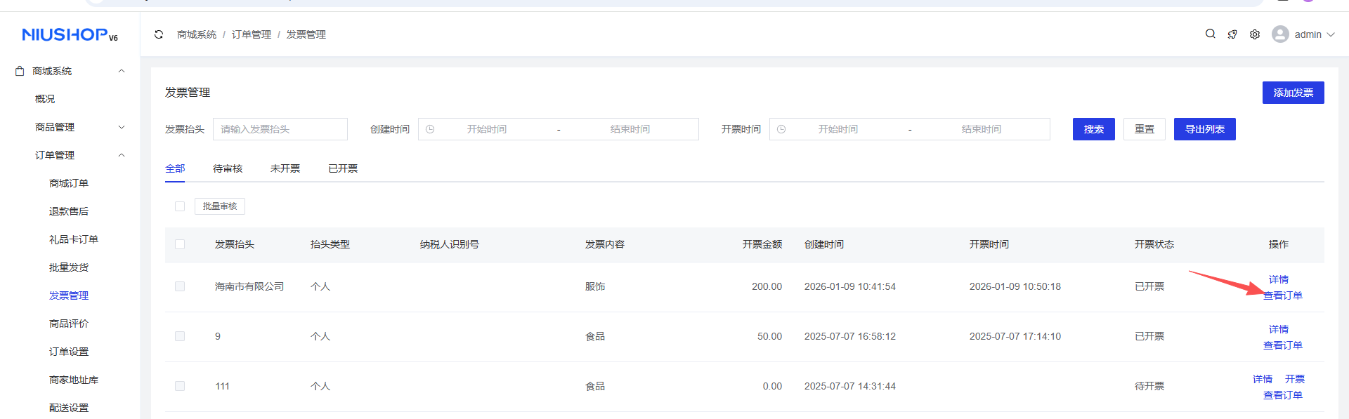Tick the checkbox next to 批量审核
The width and height of the screenshot is (1349, 419).
tap(180, 206)
